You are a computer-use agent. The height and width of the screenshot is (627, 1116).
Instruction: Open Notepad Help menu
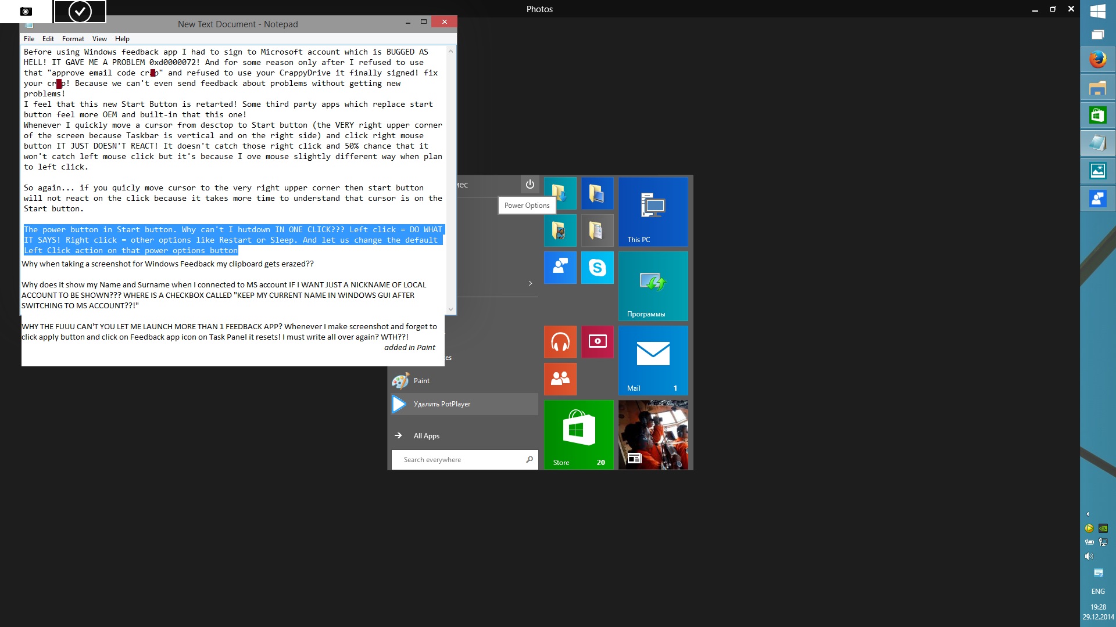click(122, 39)
